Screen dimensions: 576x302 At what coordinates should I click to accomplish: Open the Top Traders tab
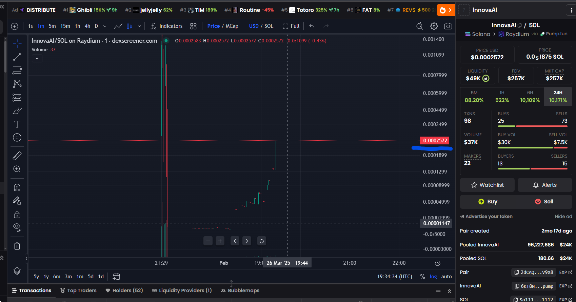pyautogui.click(x=78, y=290)
